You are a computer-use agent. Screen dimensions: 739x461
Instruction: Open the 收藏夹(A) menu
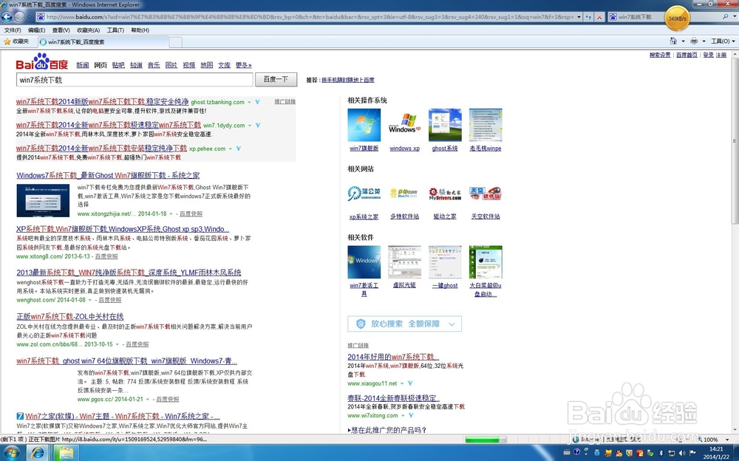(x=88, y=30)
